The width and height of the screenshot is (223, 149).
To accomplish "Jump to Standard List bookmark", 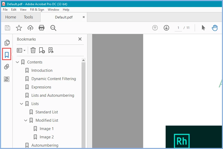I will click(x=47, y=112).
